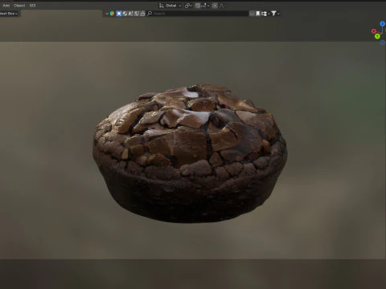This screenshot has height=289, width=386.
Task: Click the third filter icon in the row
Action: point(131,14)
